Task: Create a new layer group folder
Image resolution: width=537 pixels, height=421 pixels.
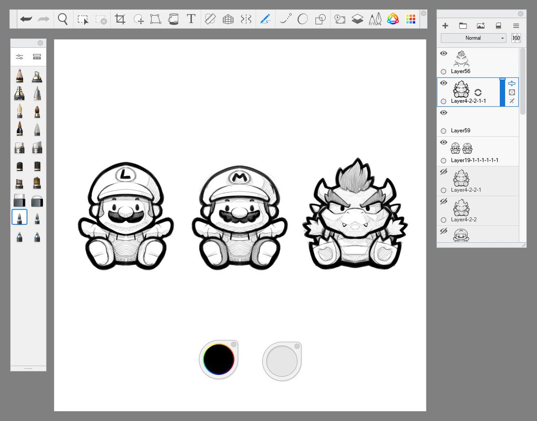Action: (463, 26)
